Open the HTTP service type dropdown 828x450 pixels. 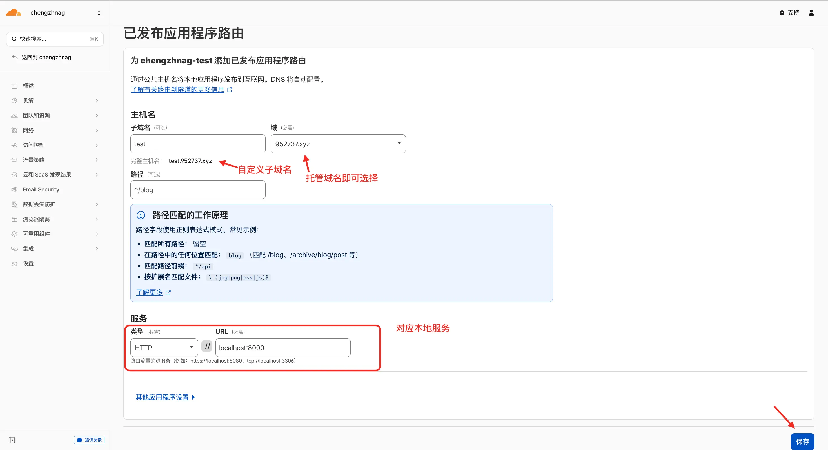(164, 348)
